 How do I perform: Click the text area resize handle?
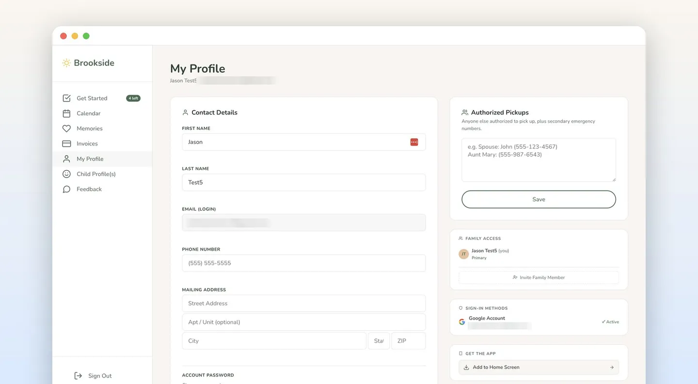click(x=614, y=179)
